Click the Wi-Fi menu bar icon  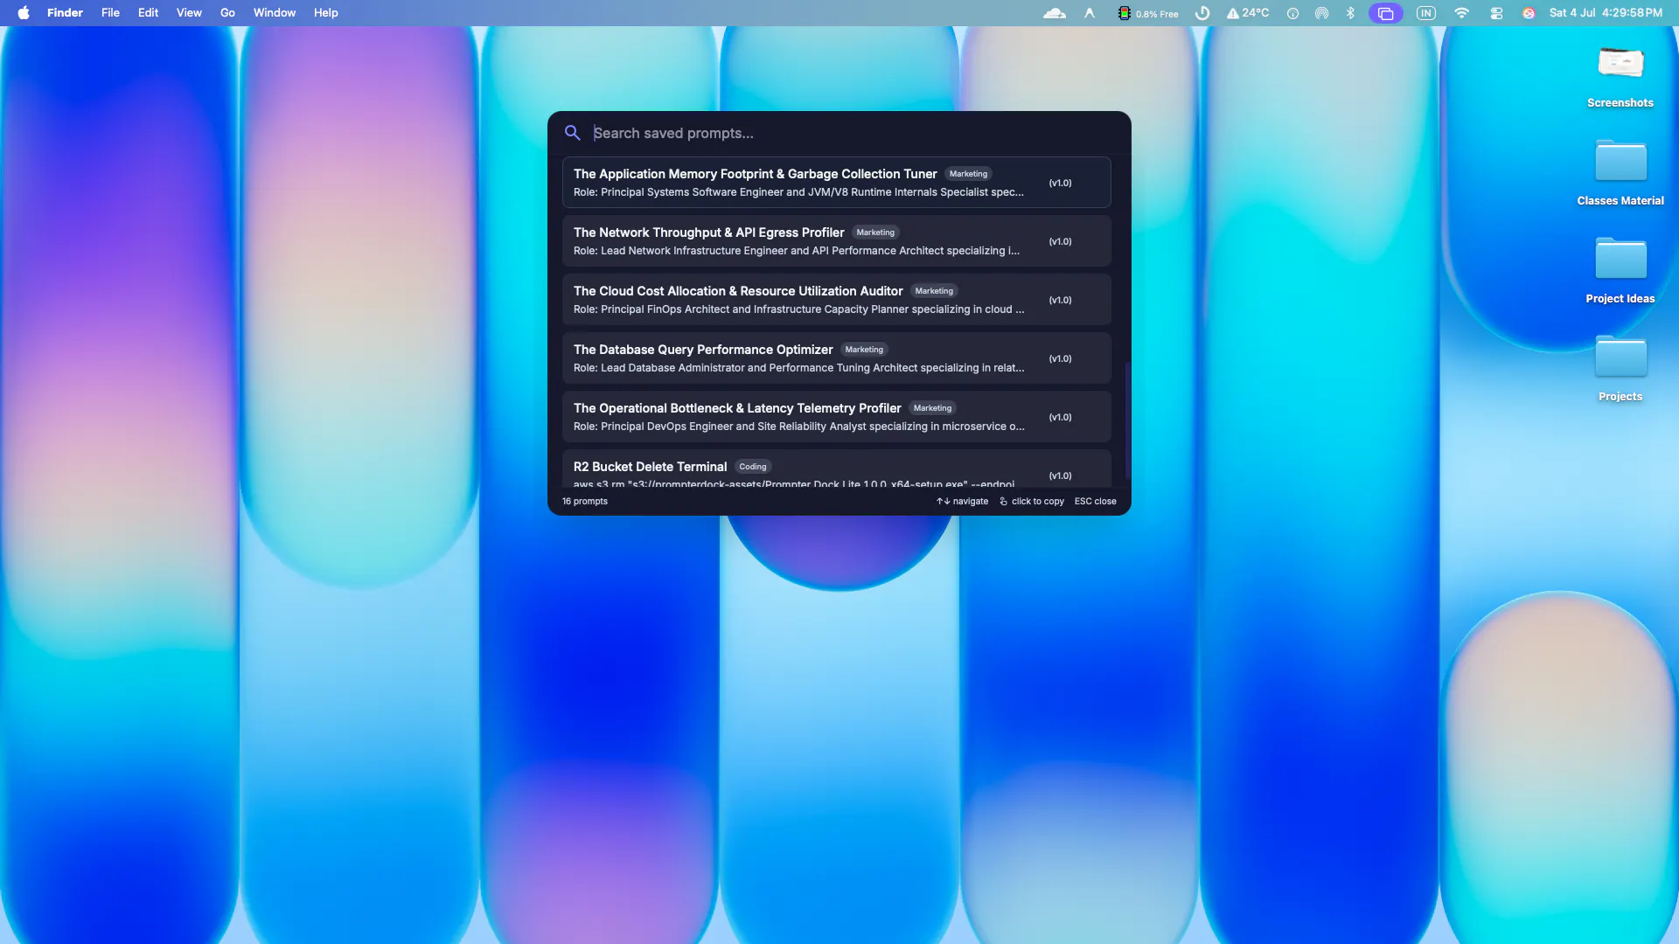pos(1461,13)
